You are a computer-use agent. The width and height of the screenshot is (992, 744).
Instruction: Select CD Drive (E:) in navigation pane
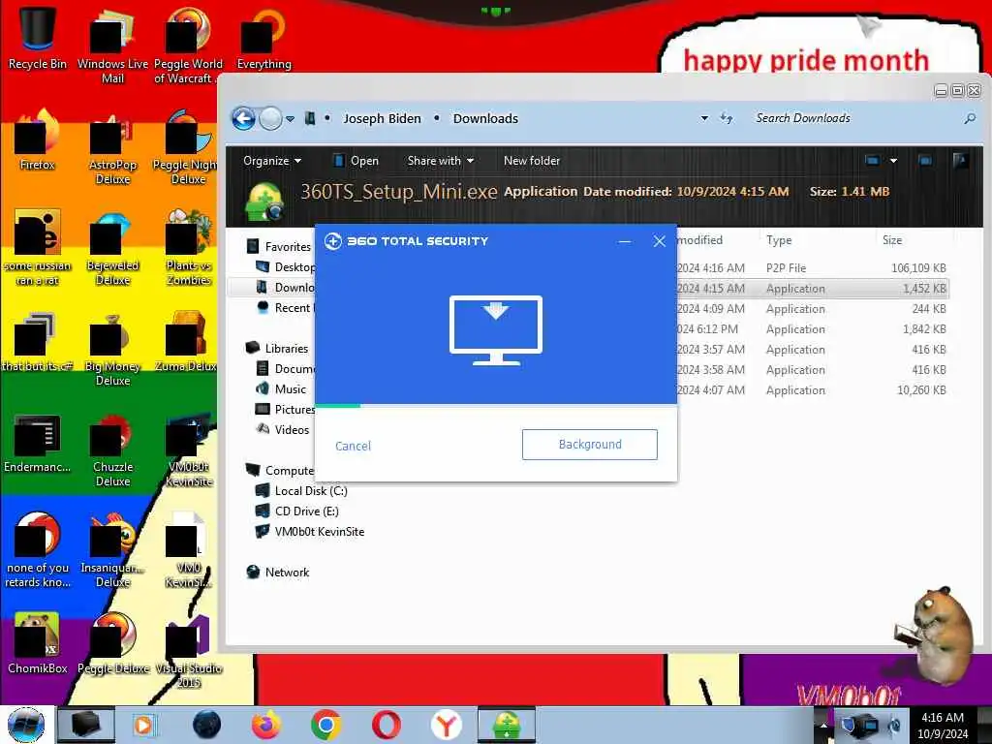(297, 511)
